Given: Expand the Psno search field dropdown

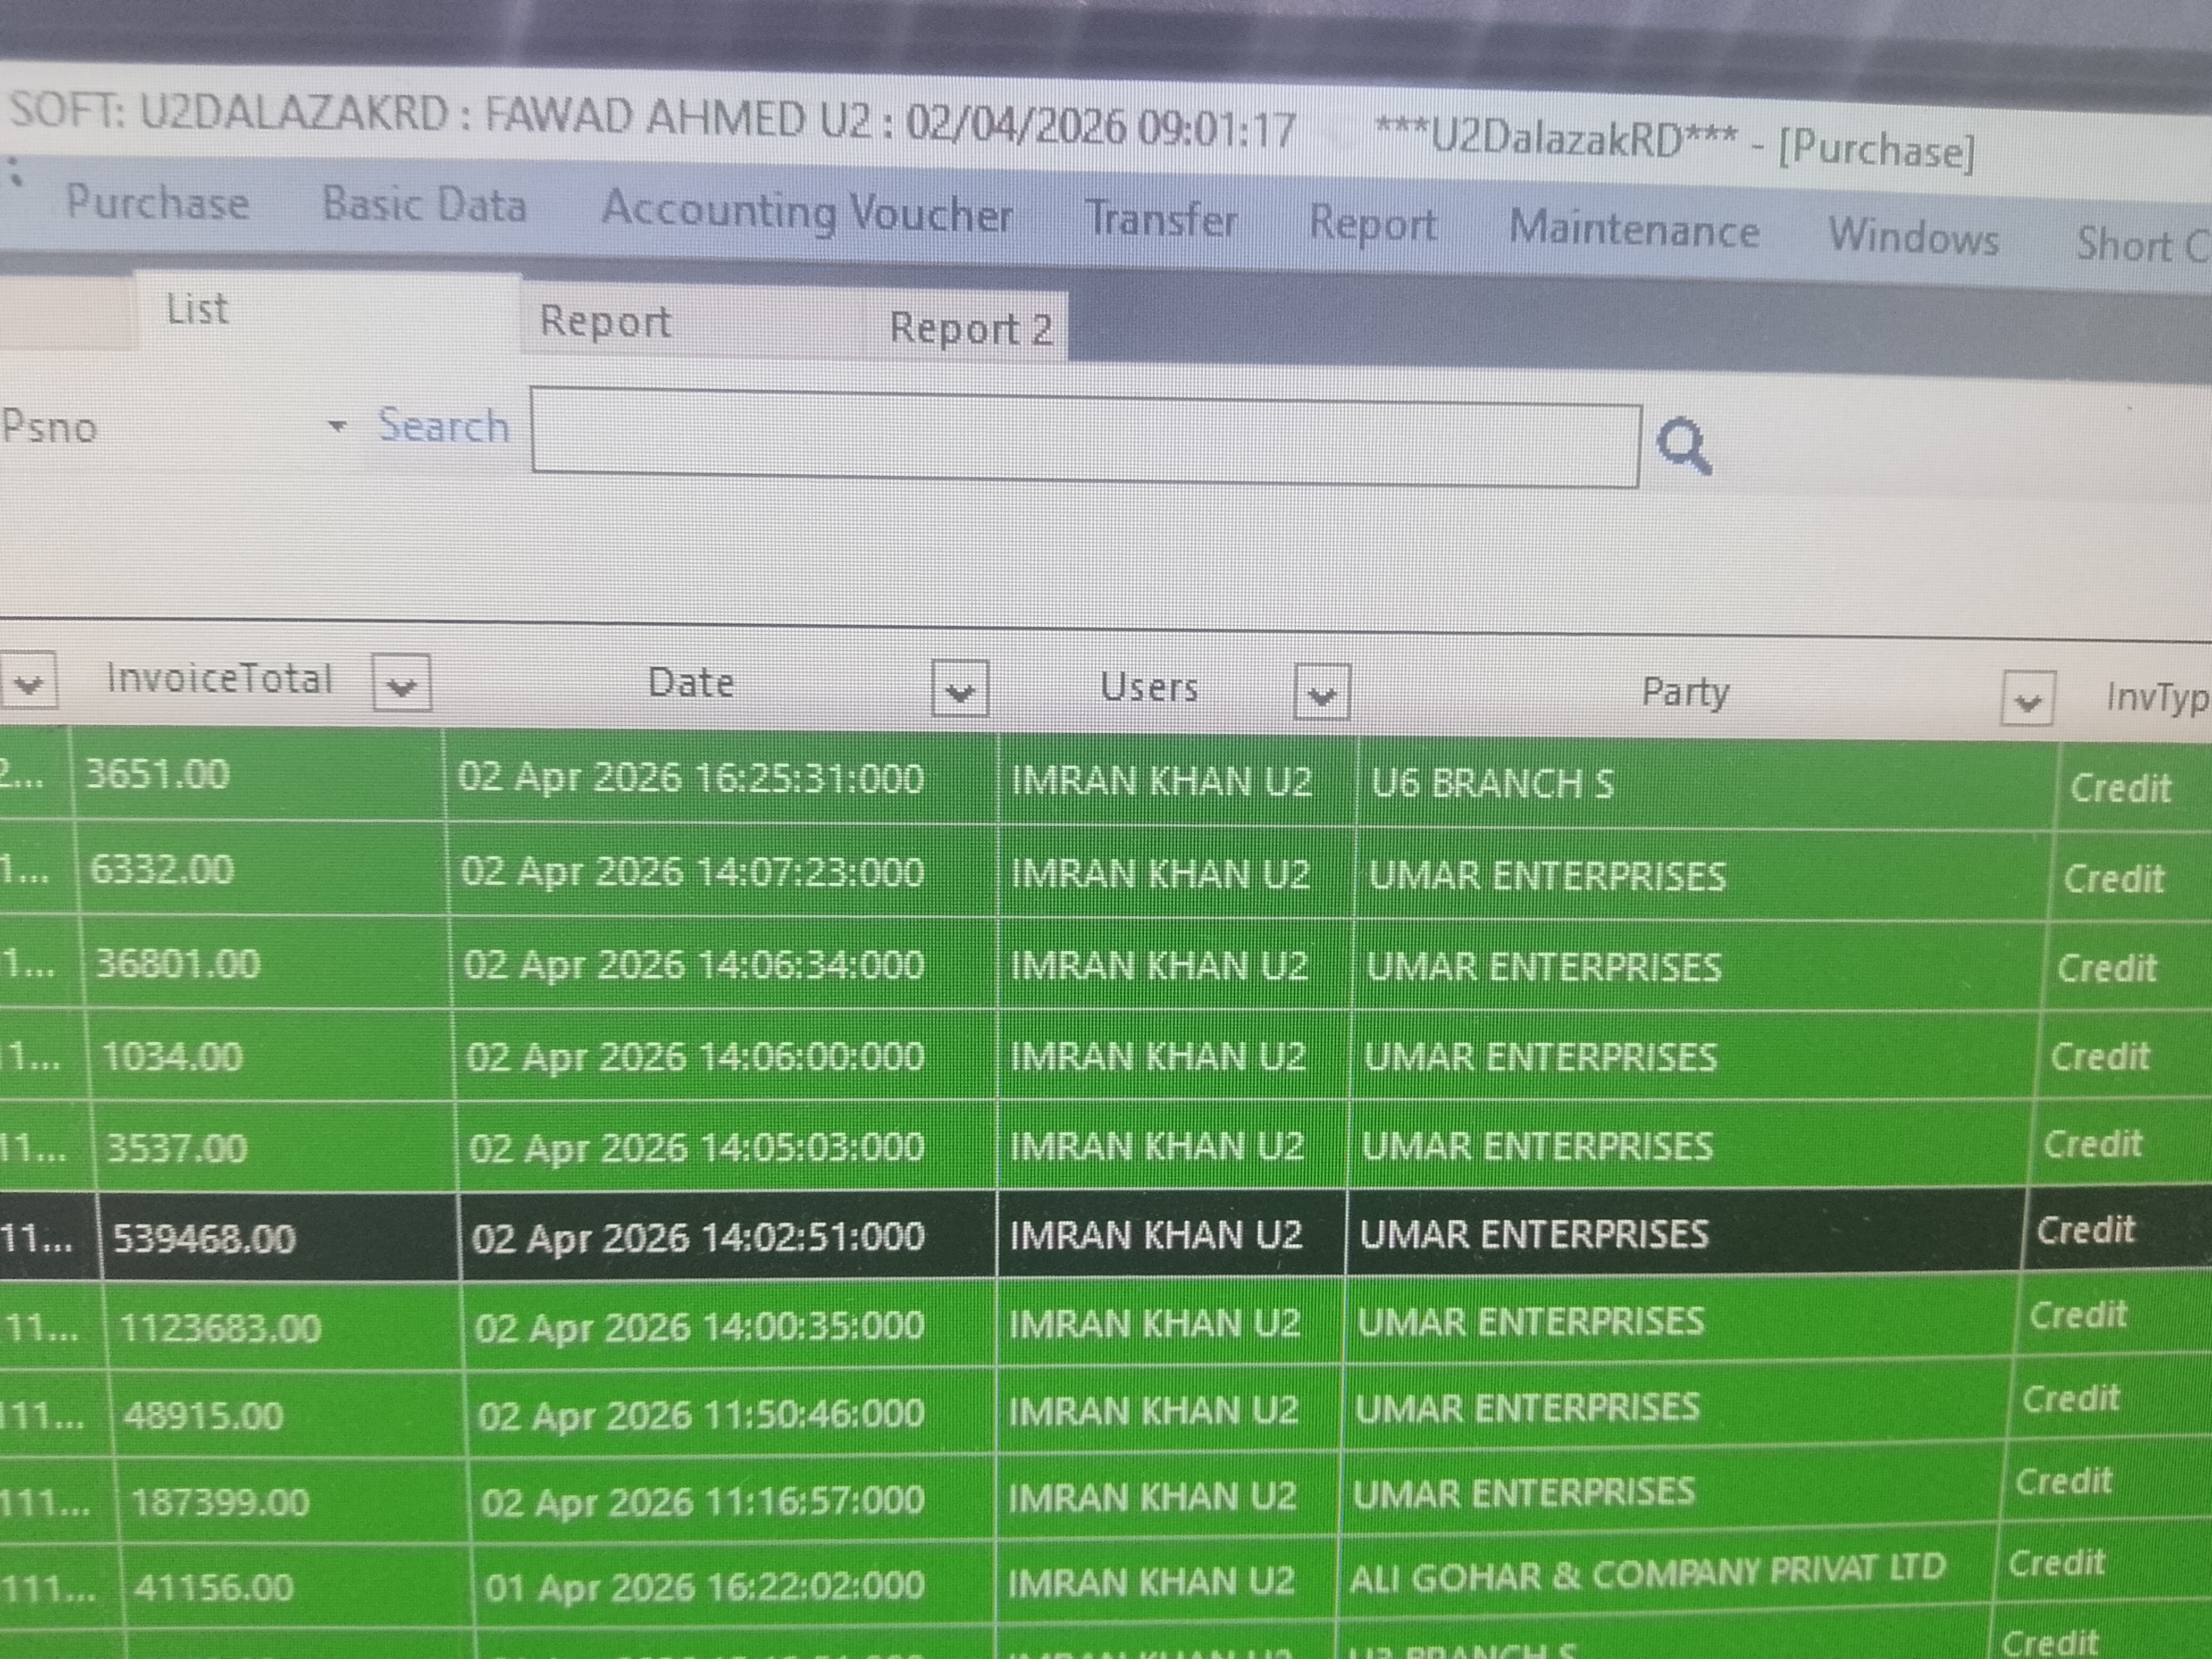Looking at the screenshot, I should pos(337,427).
